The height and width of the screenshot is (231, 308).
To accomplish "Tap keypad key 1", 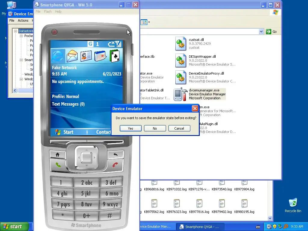I will point(61,182).
